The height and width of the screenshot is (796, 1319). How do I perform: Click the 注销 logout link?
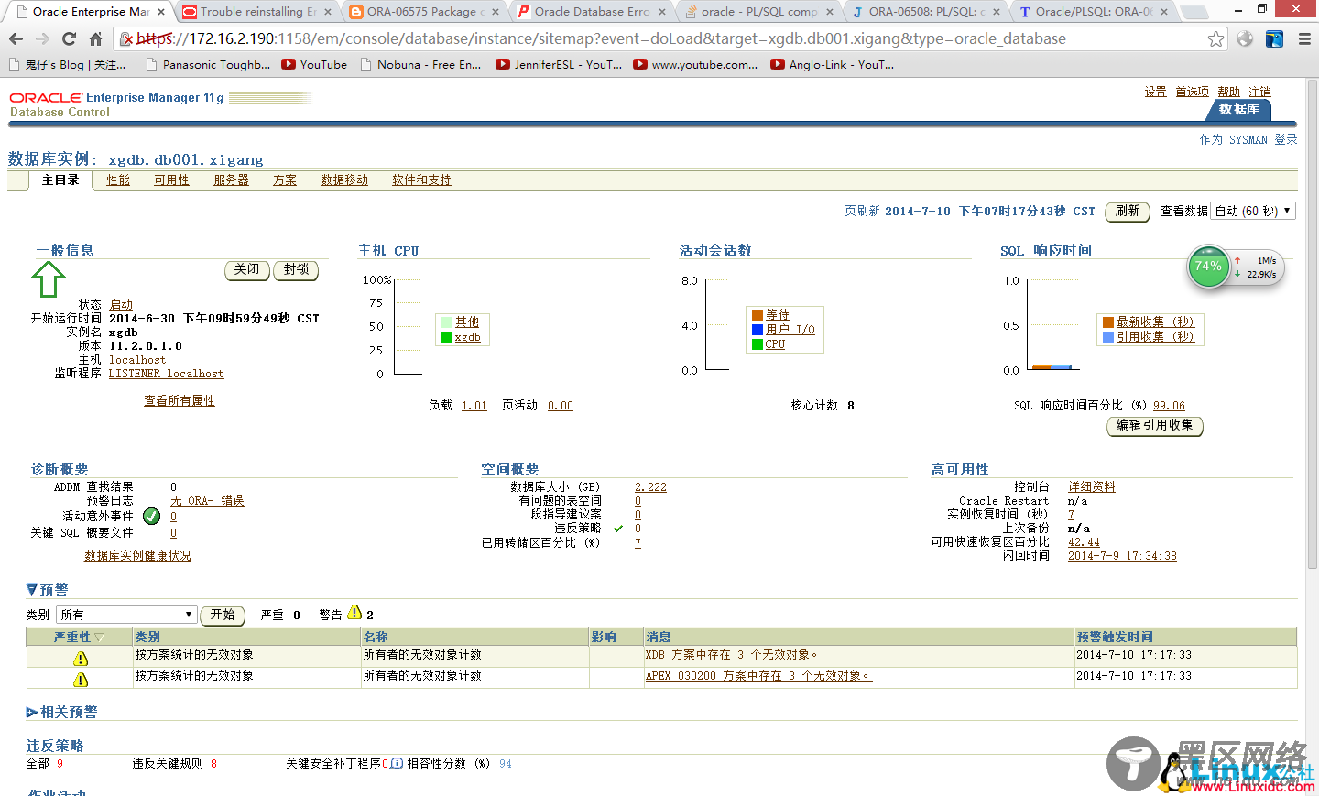coord(1260,92)
